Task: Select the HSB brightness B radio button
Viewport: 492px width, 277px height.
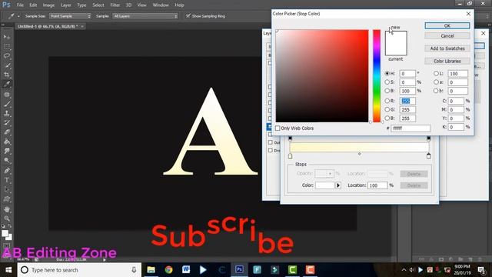Action: tap(387, 91)
